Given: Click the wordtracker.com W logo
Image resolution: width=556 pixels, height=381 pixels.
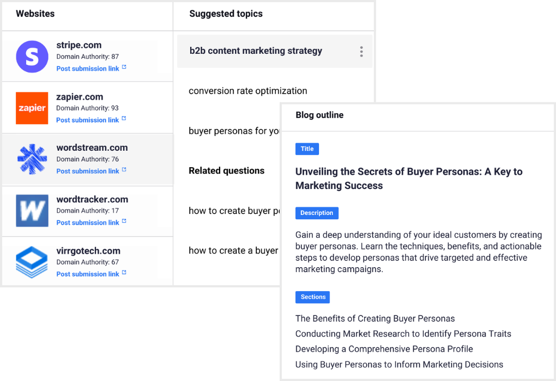Looking at the screenshot, I should point(32,211).
